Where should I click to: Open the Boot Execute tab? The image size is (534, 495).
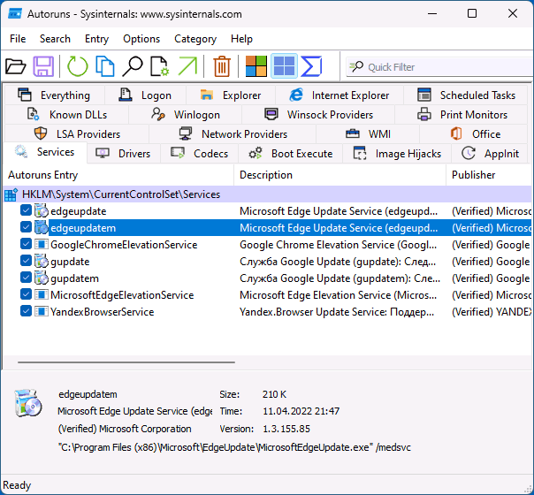tap(290, 154)
